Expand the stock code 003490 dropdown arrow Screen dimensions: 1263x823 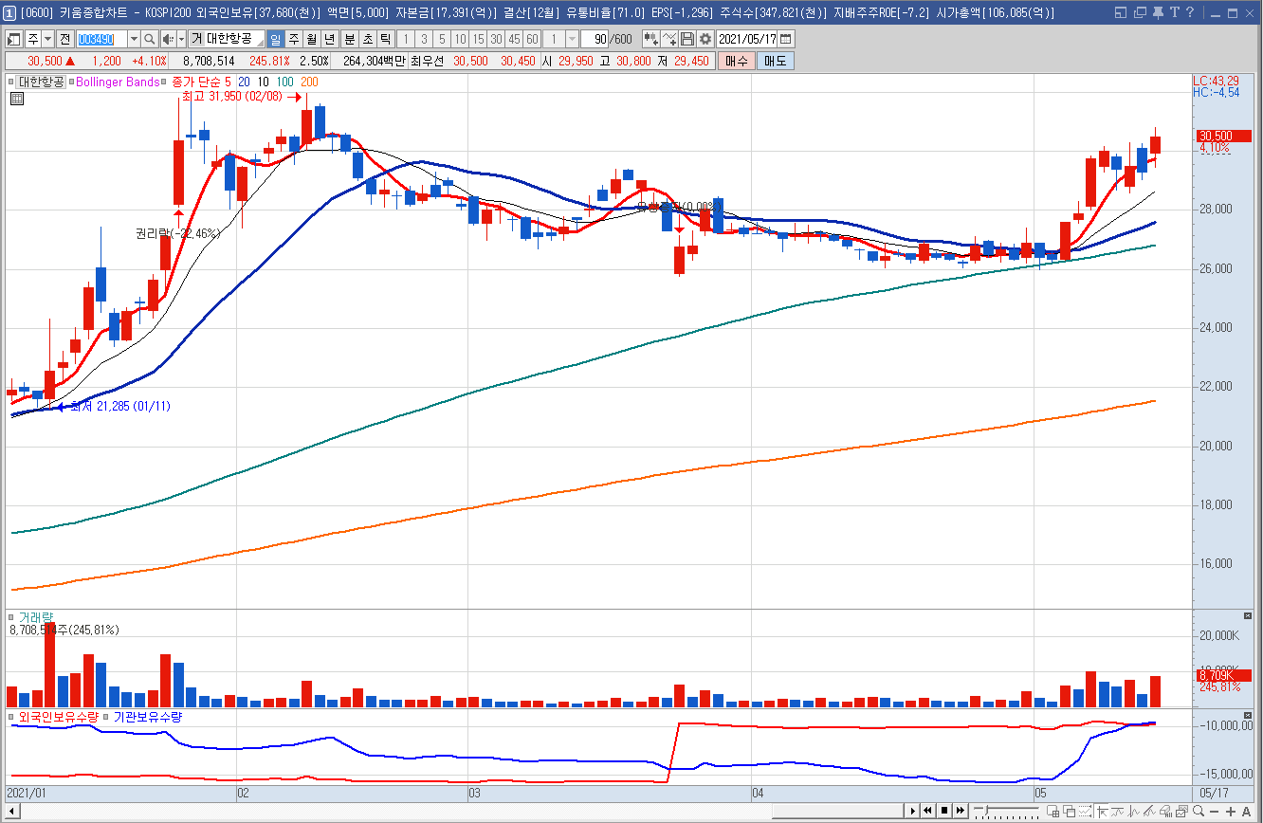134,39
